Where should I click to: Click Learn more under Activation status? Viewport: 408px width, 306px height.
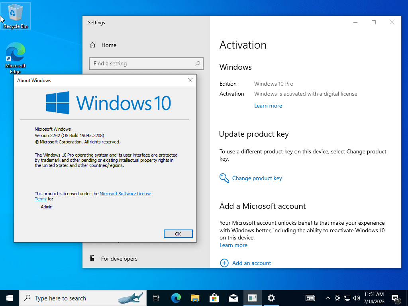point(268,106)
